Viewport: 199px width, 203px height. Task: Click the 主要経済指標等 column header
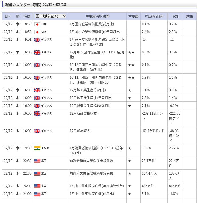97,16
